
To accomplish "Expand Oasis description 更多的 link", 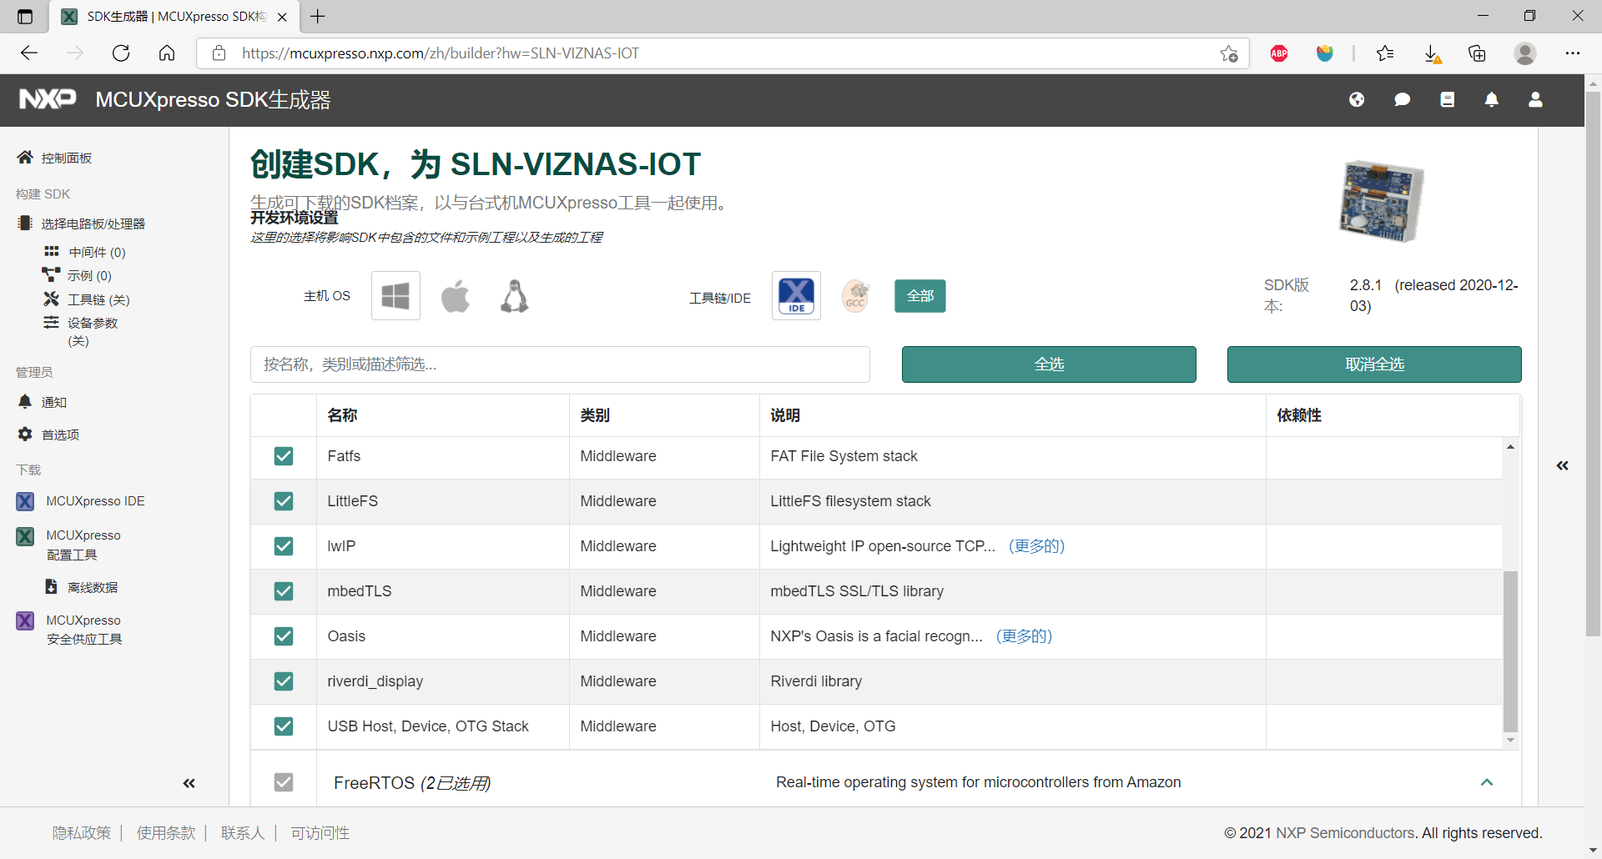I will 1025,635.
